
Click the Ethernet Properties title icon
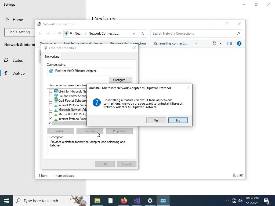[x=46, y=48]
